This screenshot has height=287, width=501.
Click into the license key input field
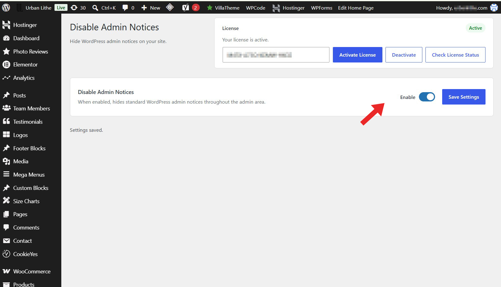tap(276, 55)
